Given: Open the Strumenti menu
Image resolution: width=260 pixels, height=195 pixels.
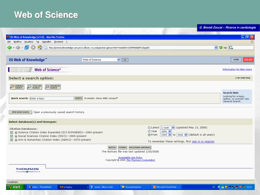Looking at the screenshot, I should coord(59,42).
